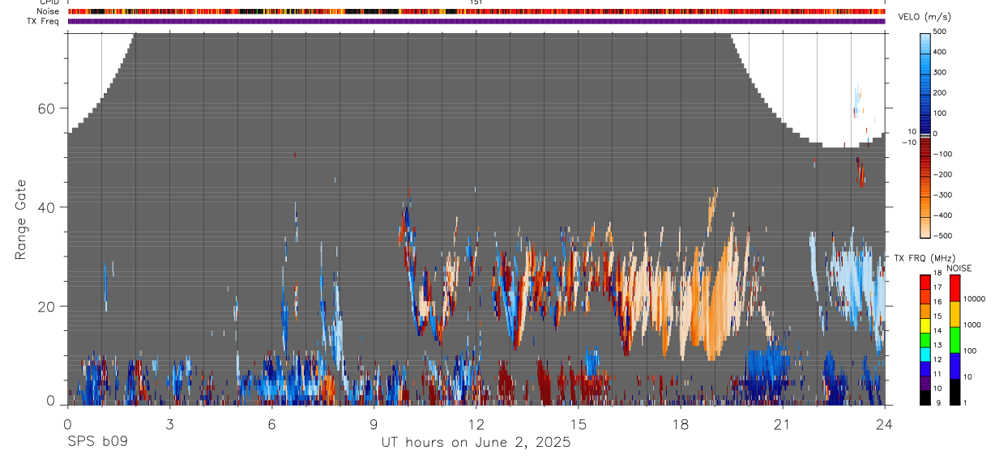
Task: Click the '18' label on the TX FRQ legend
Action: click(938, 273)
